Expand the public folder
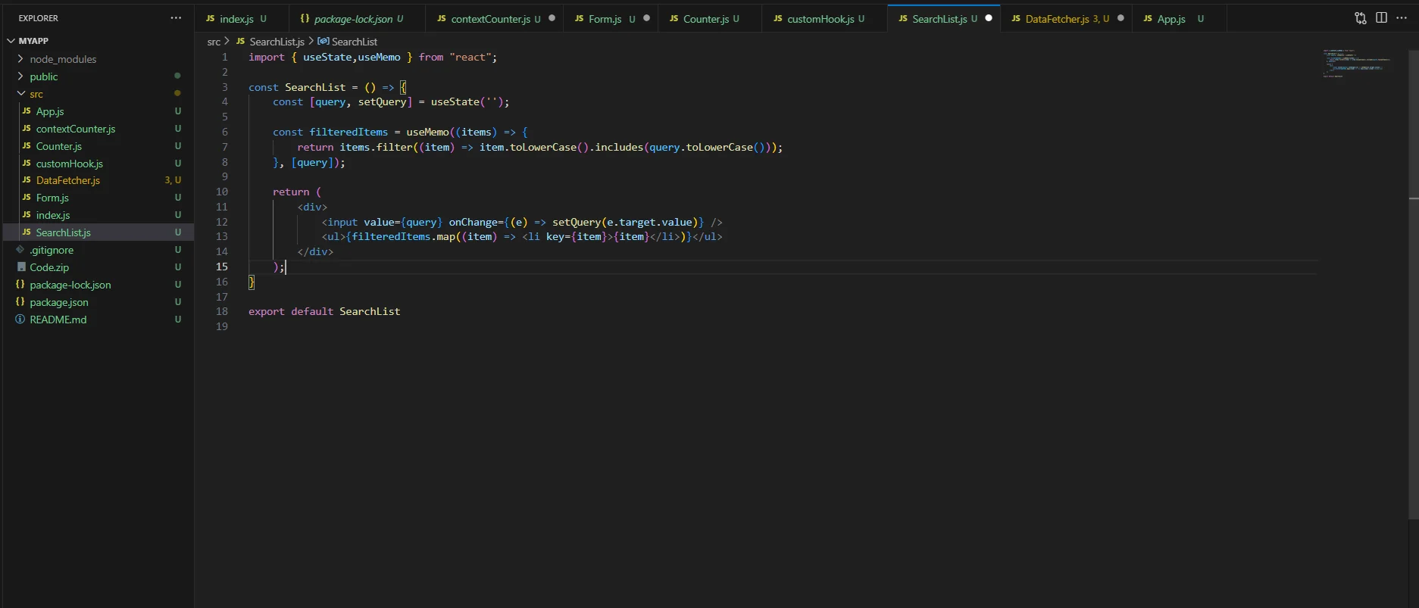This screenshot has height=608, width=1419. 21,76
